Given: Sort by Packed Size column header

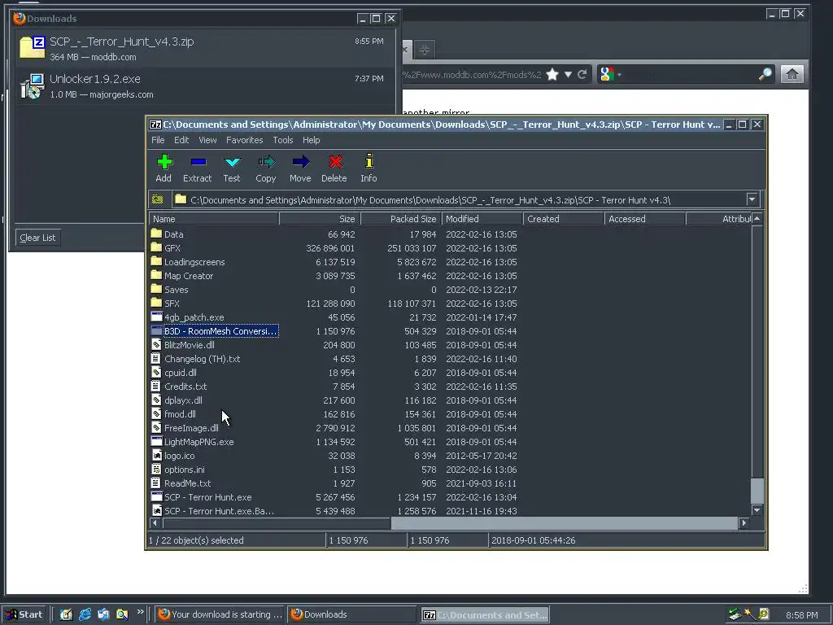Looking at the screenshot, I should (401, 219).
